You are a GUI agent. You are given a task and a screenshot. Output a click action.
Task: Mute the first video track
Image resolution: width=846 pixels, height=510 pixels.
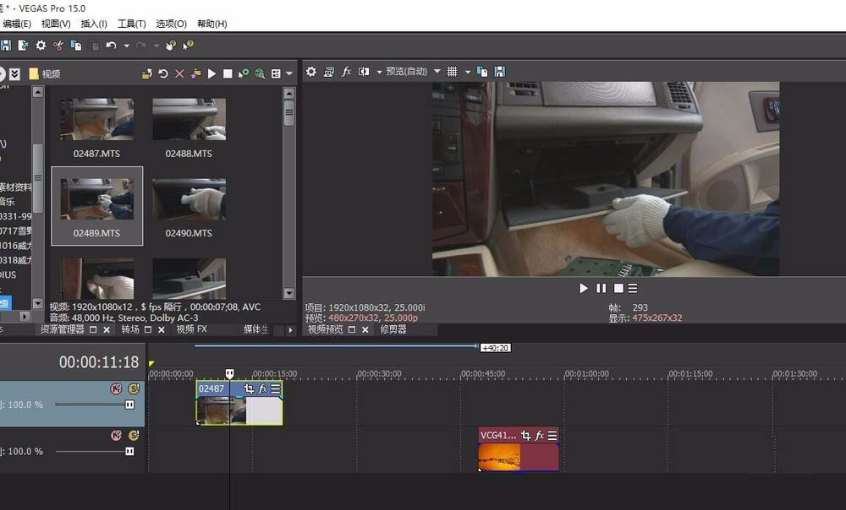click(117, 388)
